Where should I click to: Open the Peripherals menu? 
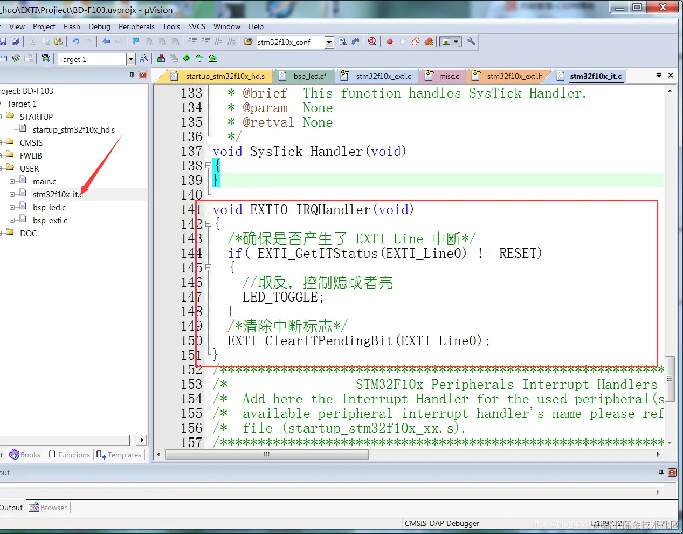[x=136, y=26]
